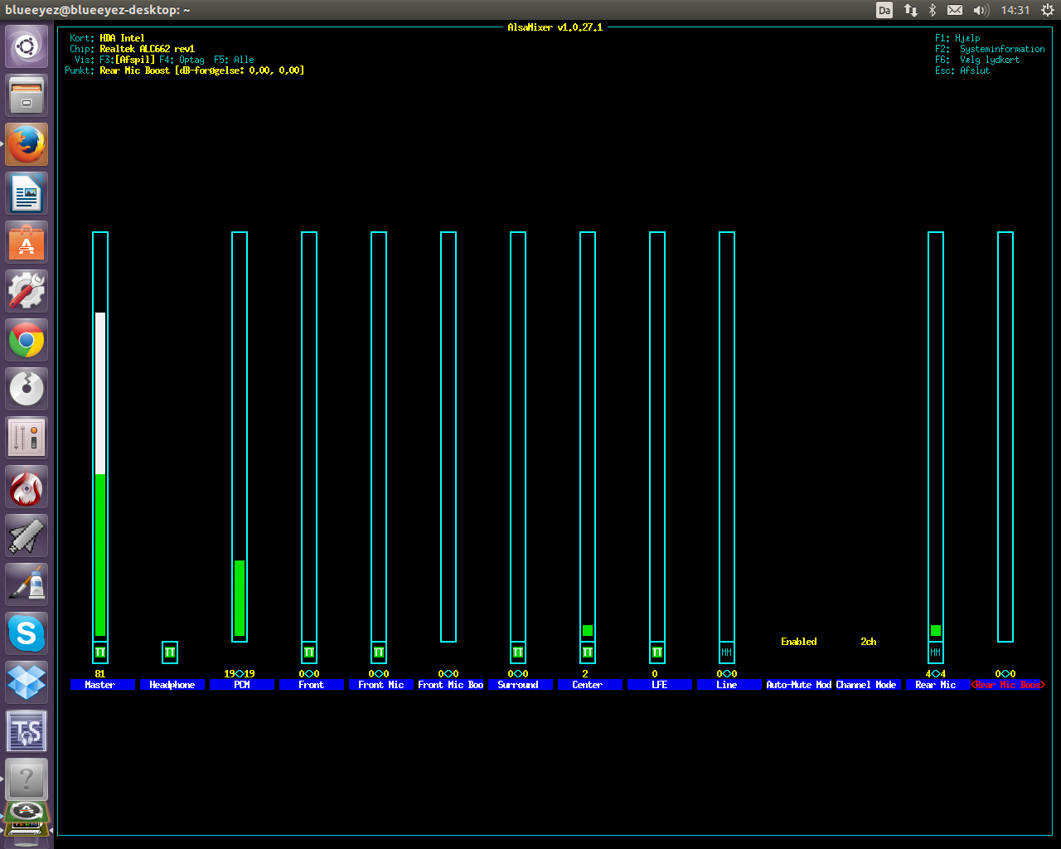Select the Headphone channel label
This screenshot has width=1061, height=849.
[172, 685]
